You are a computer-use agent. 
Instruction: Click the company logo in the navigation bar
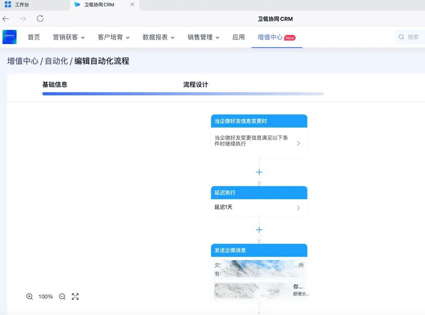coord(9,37)
